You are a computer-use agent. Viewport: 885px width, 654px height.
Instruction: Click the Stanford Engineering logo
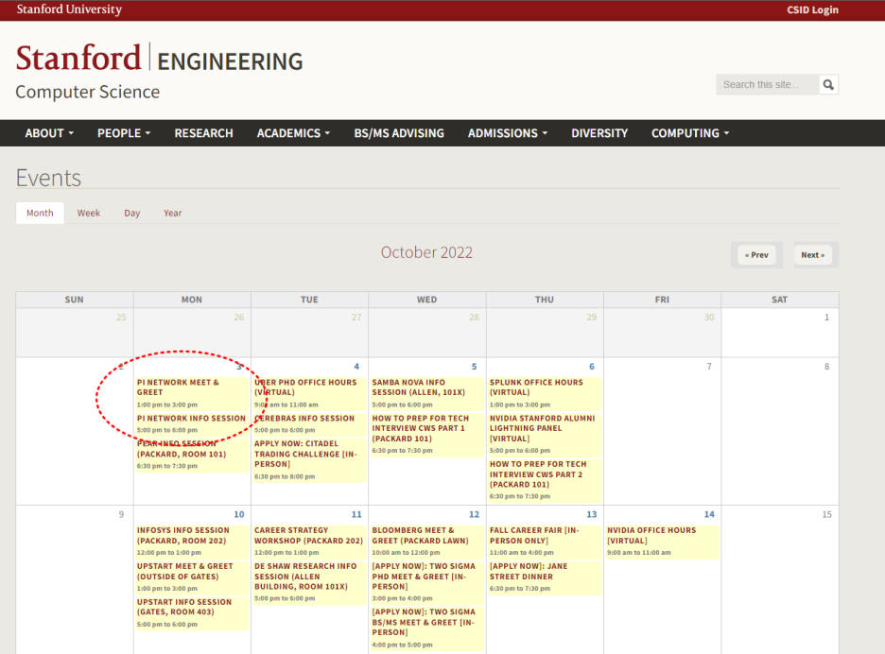[x=159, y=59]
